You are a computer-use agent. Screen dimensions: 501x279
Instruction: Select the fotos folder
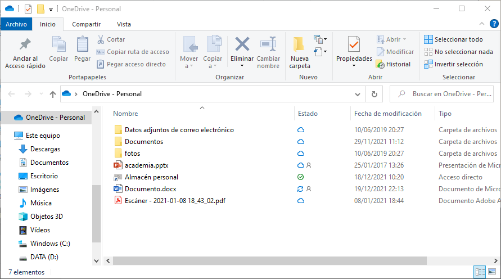pos(127,154)
